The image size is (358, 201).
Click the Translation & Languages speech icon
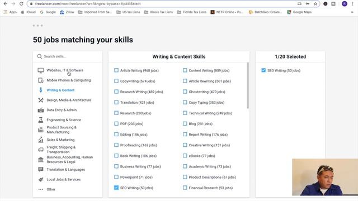41,169
